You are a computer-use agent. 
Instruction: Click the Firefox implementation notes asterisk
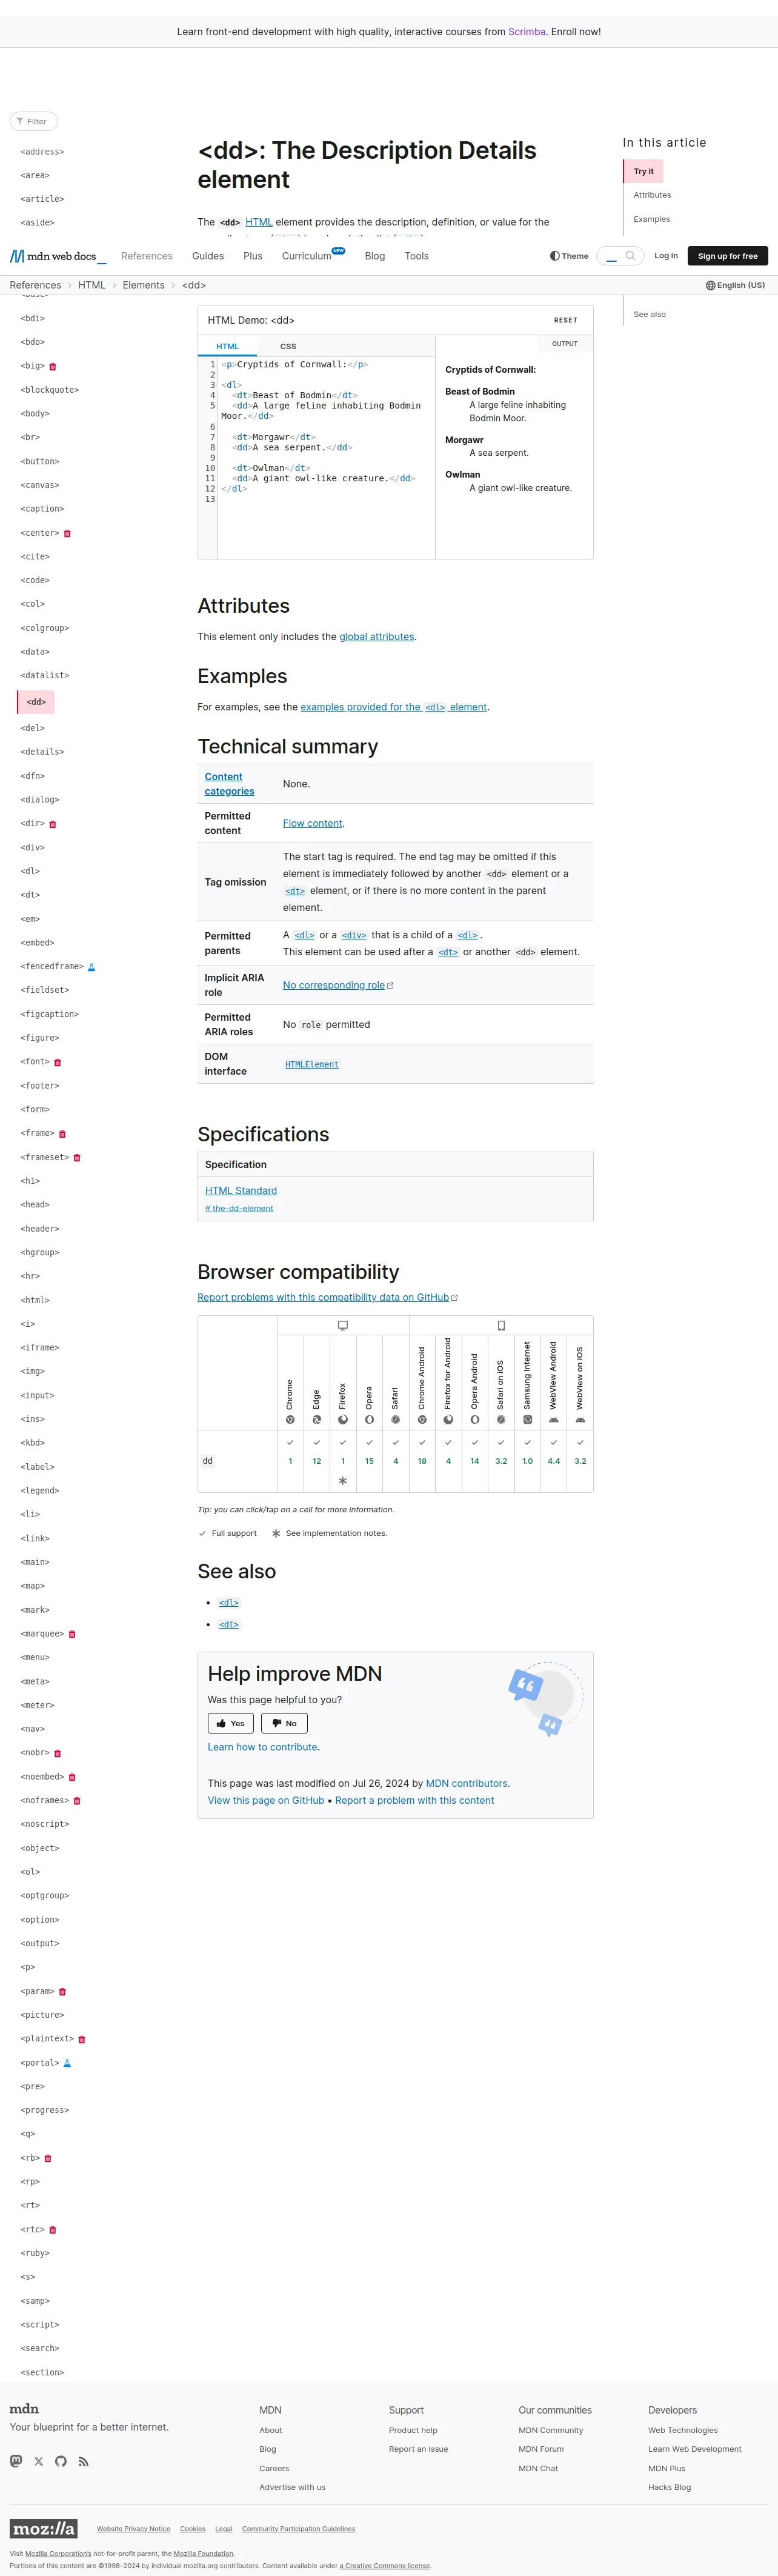(x=343, y=1481)
